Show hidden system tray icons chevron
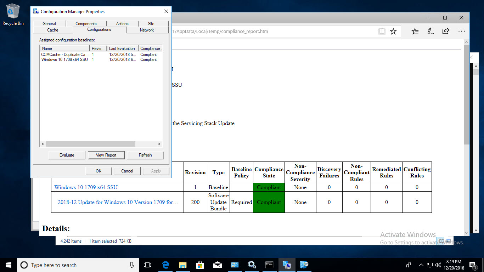This screenshot has height=272, width=484. click(421, 265)
